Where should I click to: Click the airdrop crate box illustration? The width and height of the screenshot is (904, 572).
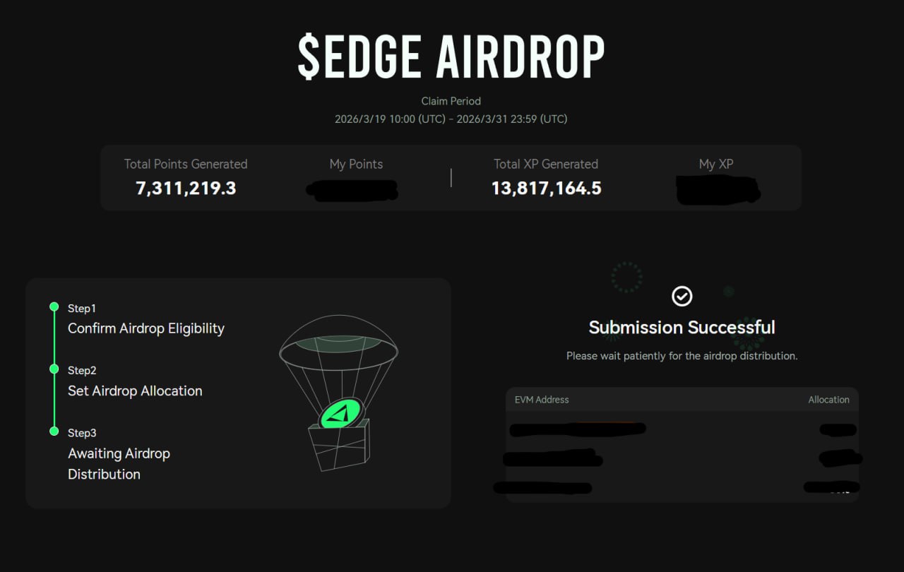click(x=338, y=446)
